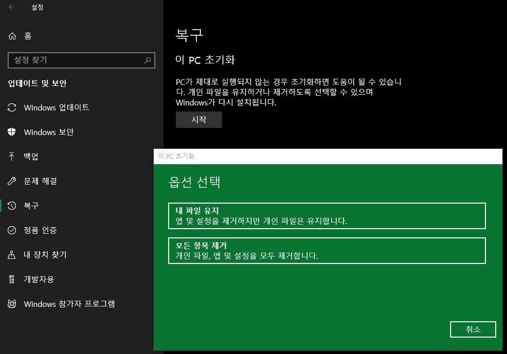Open Windows 업데이트 via its sync icon
Viewport: 507px width, 354px height.
[x=12, y=107]
